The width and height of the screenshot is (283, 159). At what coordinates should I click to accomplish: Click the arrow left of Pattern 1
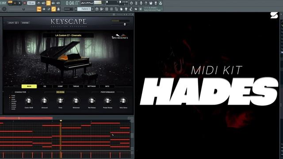pyautogui.click(x=76, y=9)
